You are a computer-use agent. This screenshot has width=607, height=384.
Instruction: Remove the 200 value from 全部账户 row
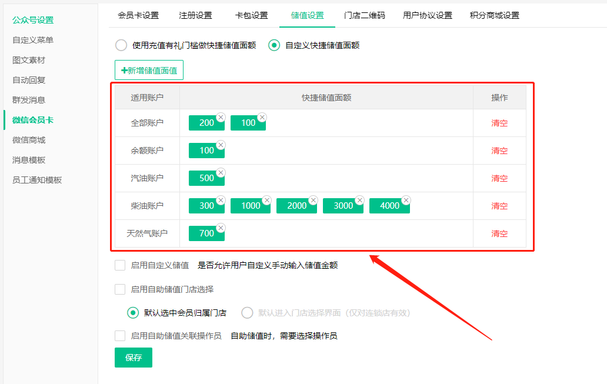click(221, 118)
